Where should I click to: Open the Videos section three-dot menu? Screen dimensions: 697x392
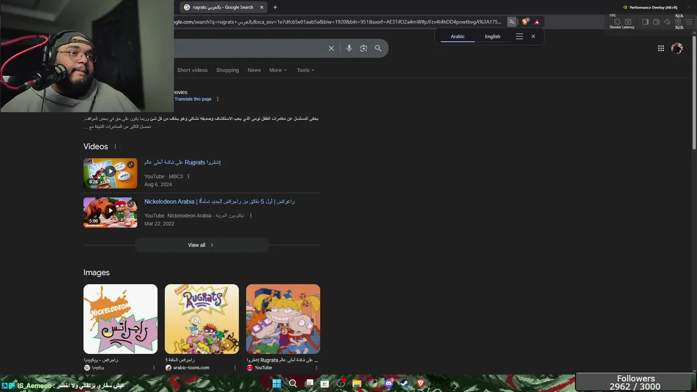[x=115, y=146]
